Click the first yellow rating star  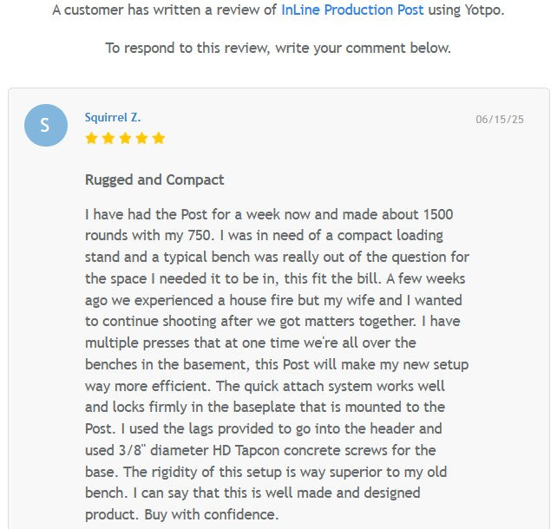click(91, 138)
